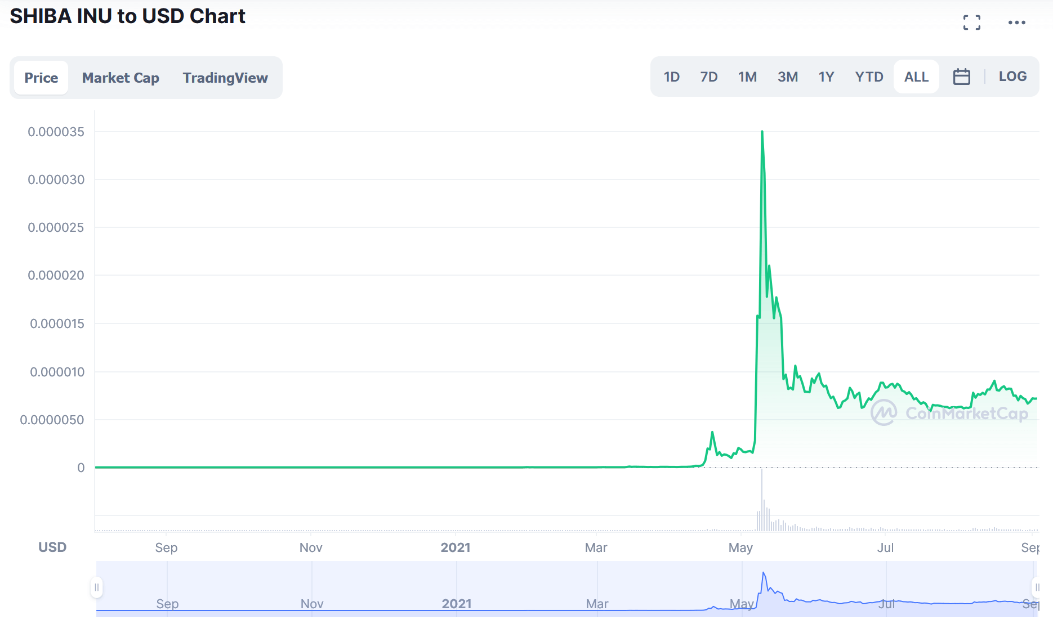Select the 7D time range
The width and height of the screenshot is (1053, 629).
point(709,77)
